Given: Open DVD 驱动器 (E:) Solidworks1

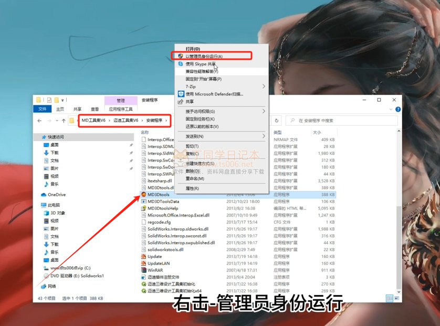Looking at the screenshot, I should [77, 276].
